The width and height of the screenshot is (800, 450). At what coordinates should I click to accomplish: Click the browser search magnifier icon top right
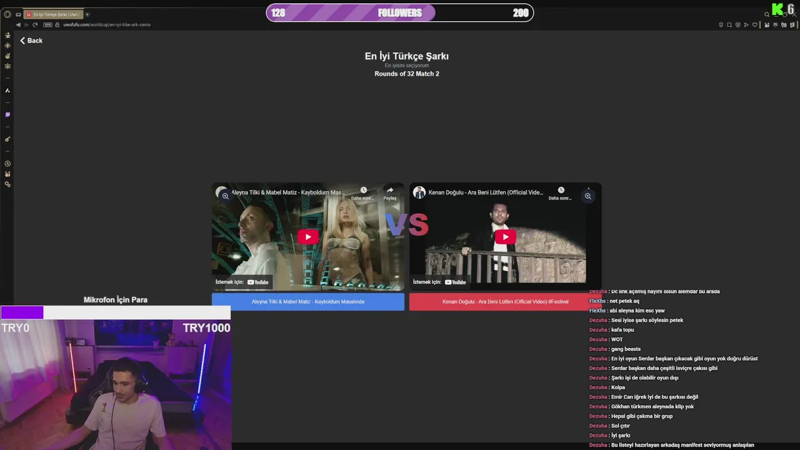click(767, 14)
